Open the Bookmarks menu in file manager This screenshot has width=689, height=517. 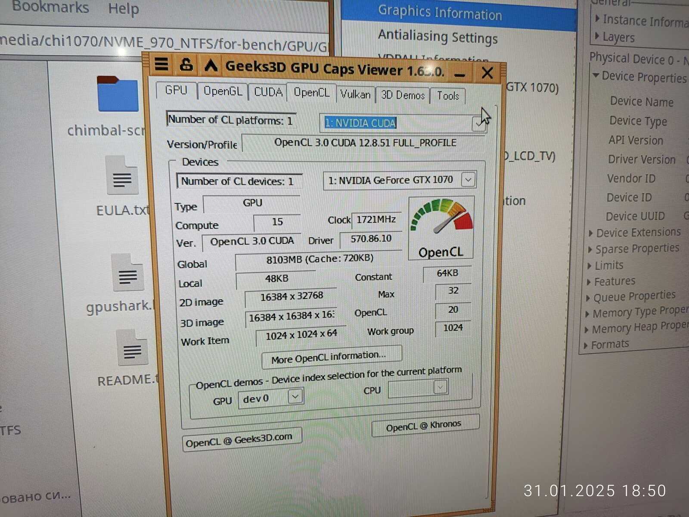(50, 7)
